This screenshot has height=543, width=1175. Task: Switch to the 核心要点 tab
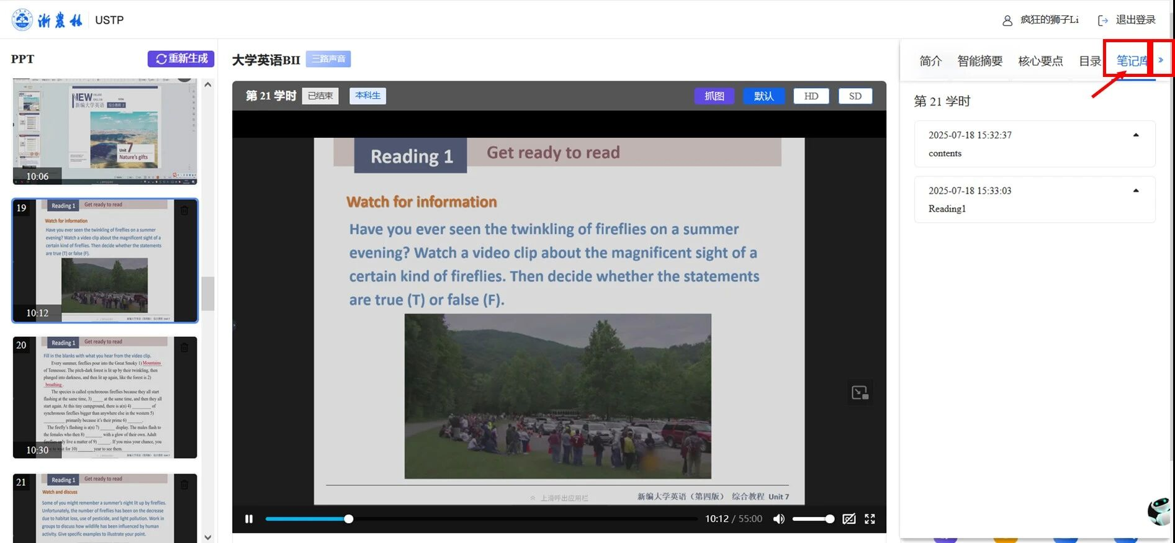pyautogui.click(x=1040, y=61)
